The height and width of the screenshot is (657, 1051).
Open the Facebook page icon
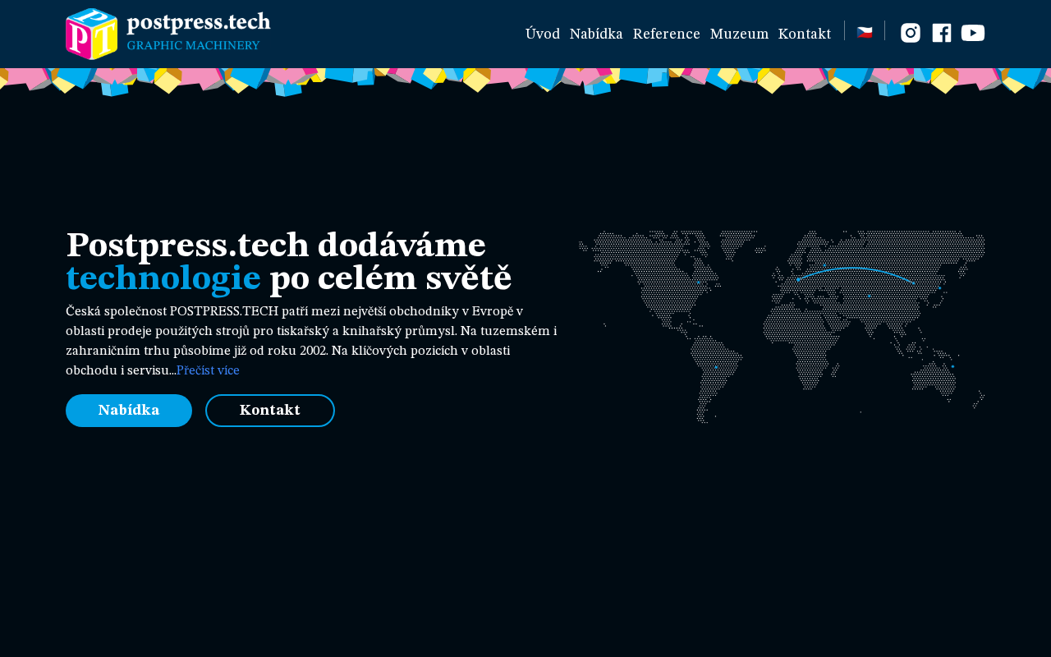(x=942, y=33)
